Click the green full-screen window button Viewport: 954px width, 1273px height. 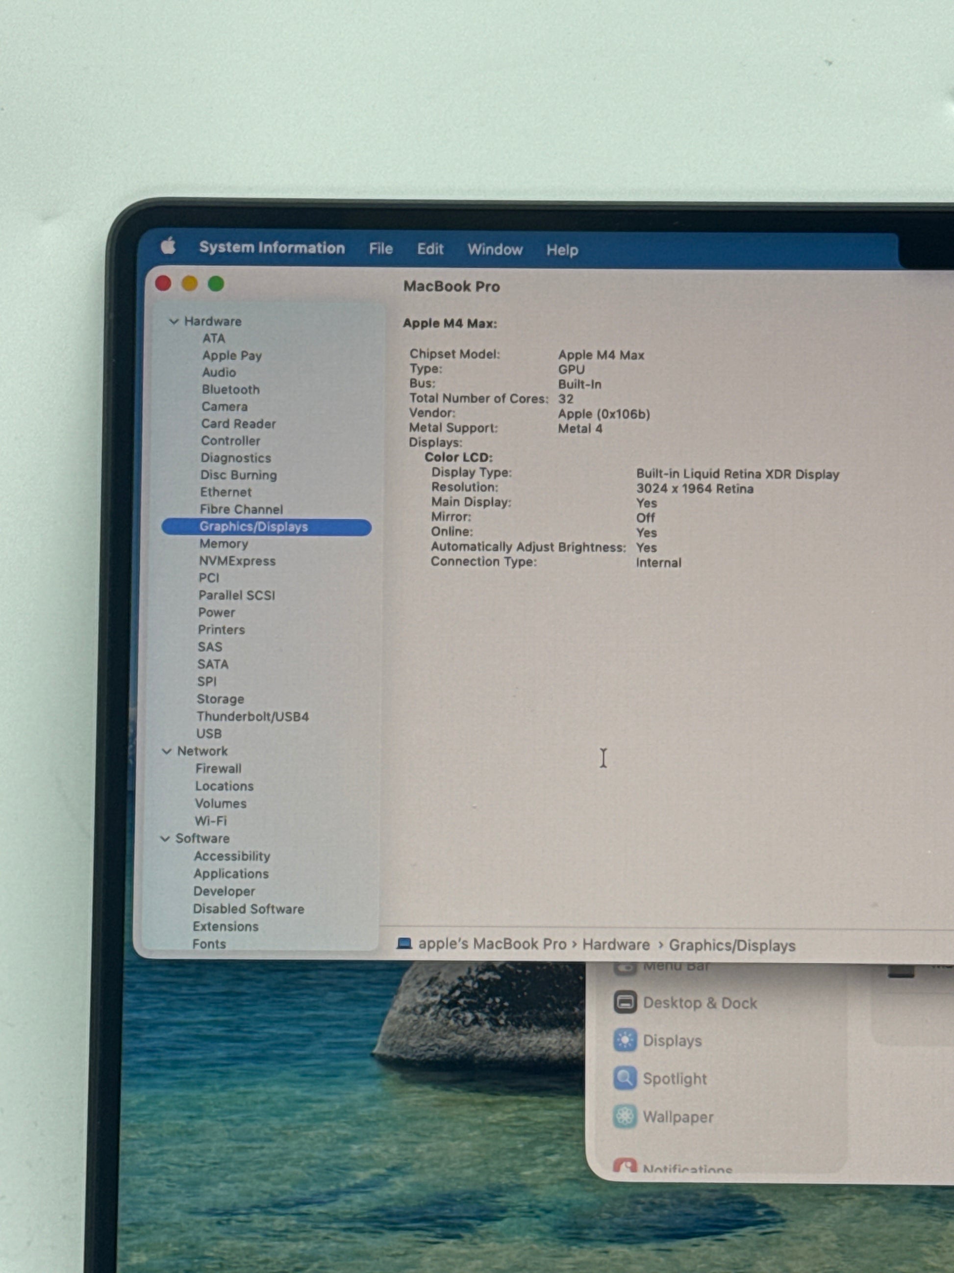coord(216,284)
